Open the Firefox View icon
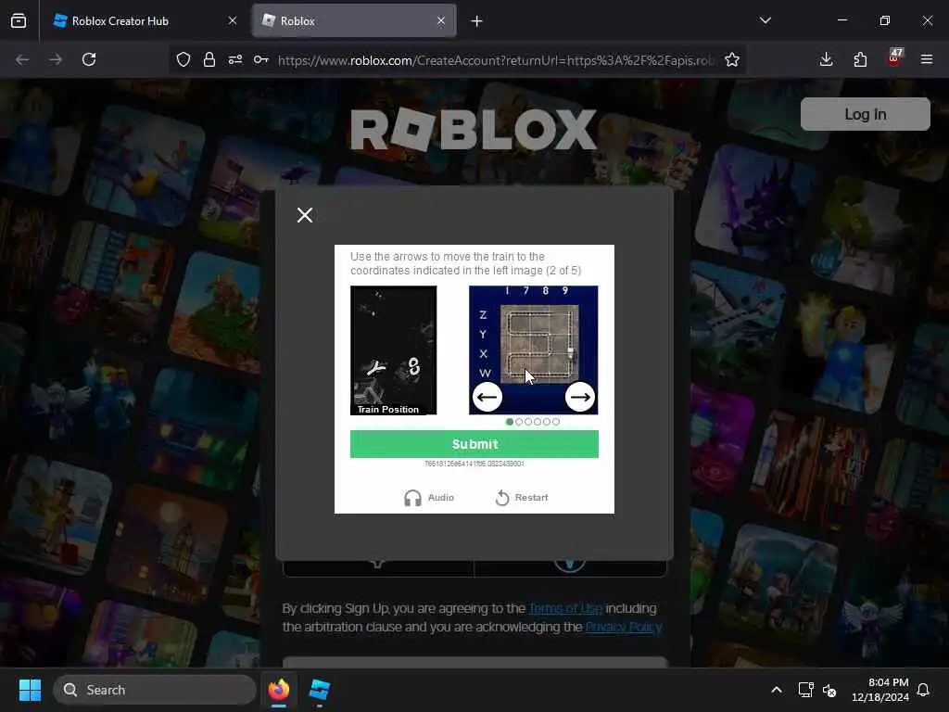 point(19,21)
